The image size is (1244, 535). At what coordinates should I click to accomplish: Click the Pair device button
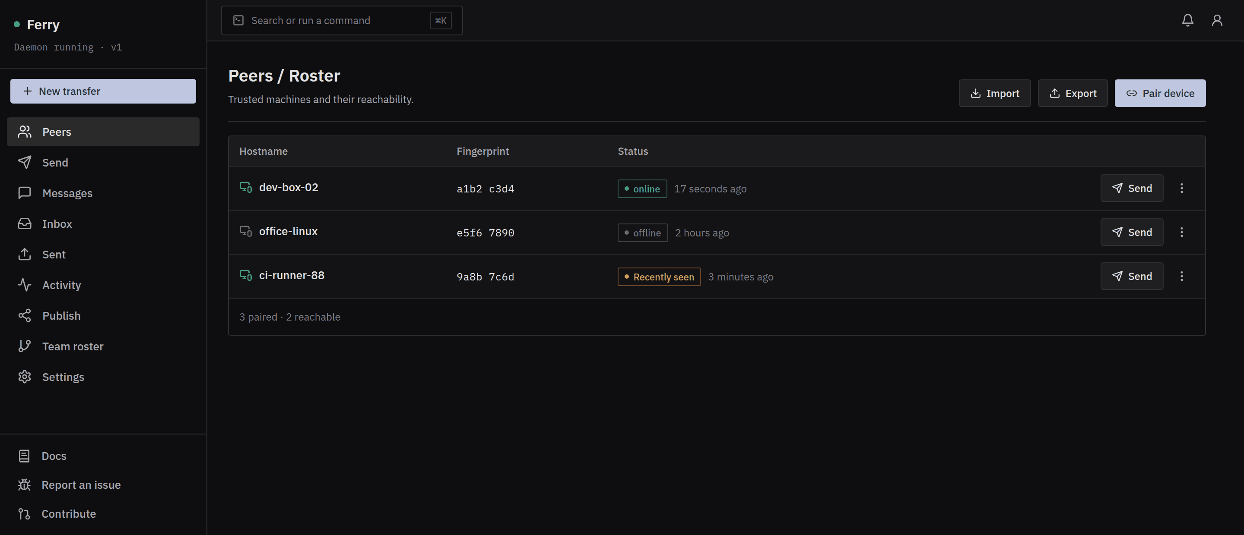[x=1159, y=93]
